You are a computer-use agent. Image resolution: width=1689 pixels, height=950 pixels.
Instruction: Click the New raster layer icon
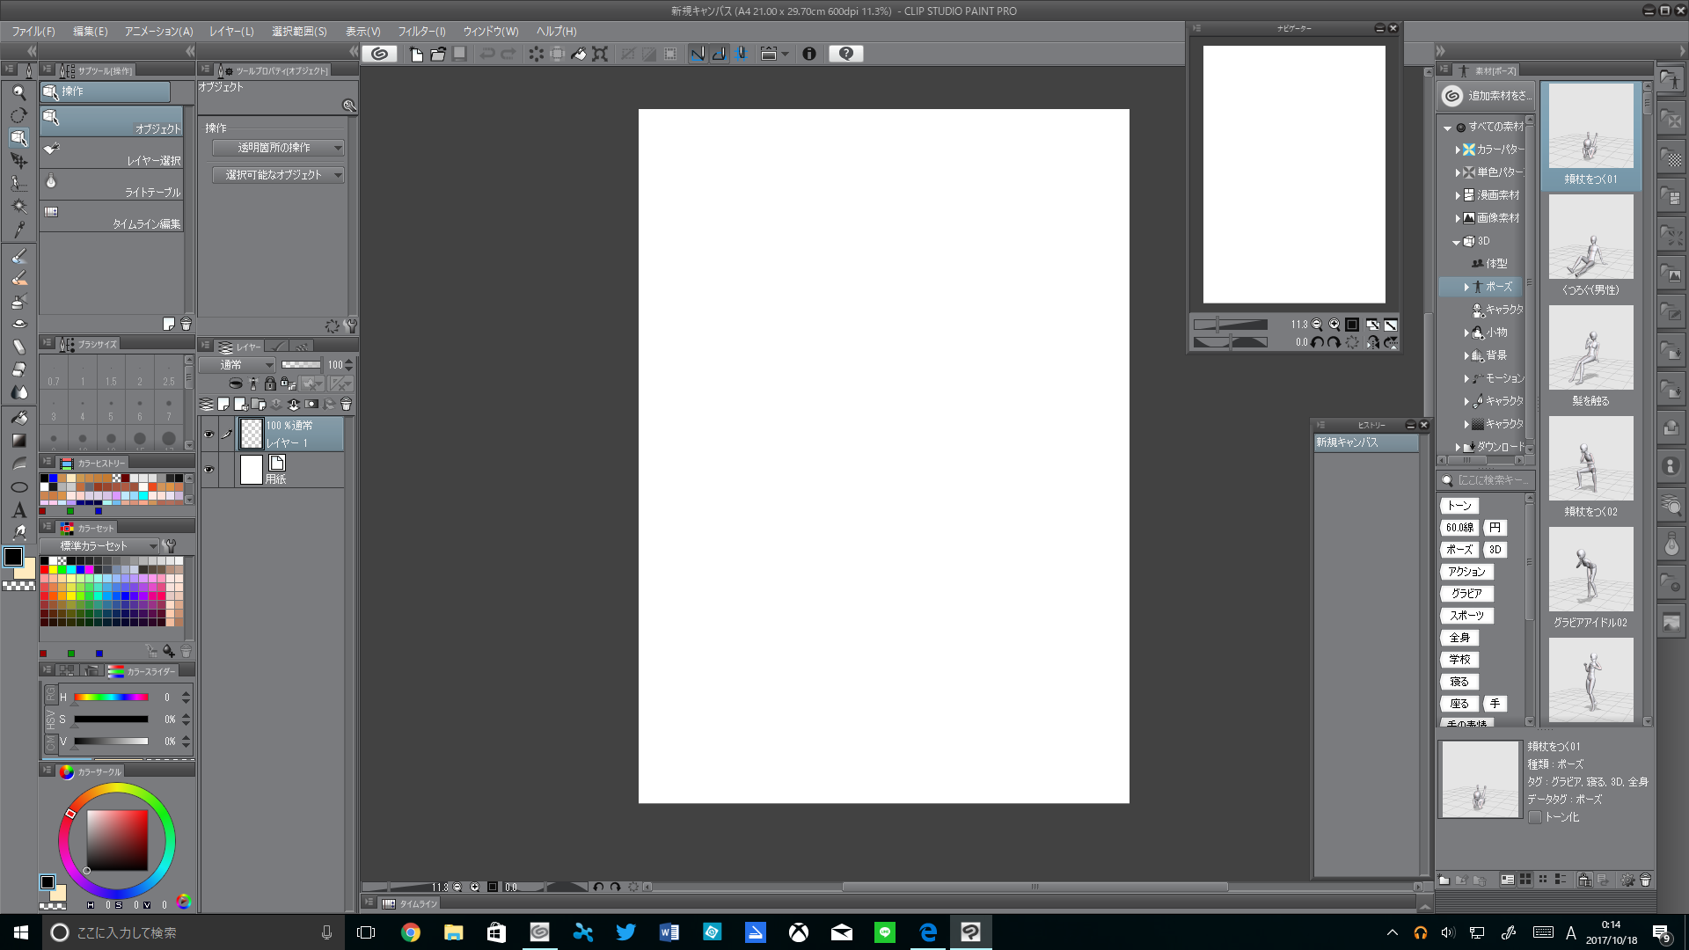[223, 405]
